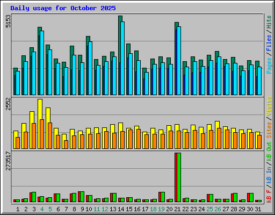Click the 2552 sites axis value
Image resolution: width=275 pixels, height=215 pixels.
[8, 104]
